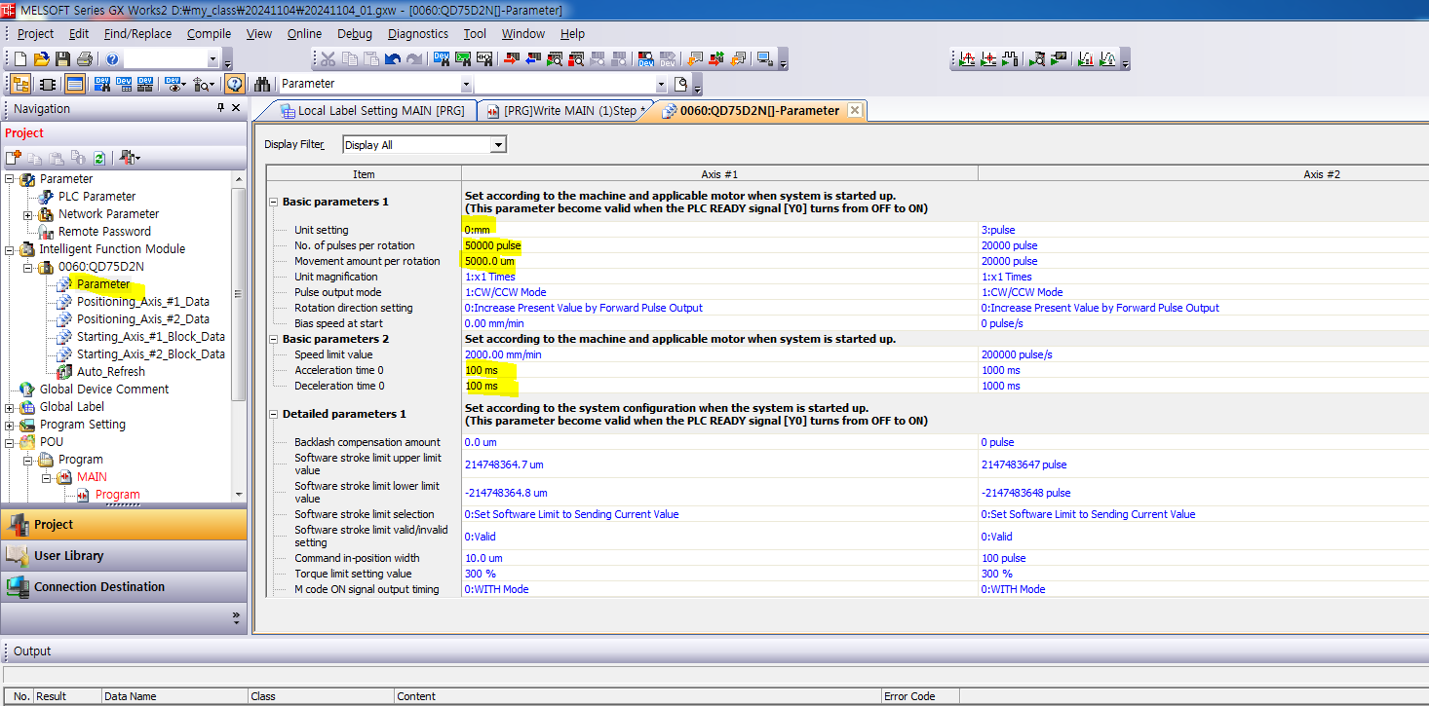Image resolution: width=1429 pixels, height=706 pixels.
Task: Open the Project menu
Action: tap(36, 33)
